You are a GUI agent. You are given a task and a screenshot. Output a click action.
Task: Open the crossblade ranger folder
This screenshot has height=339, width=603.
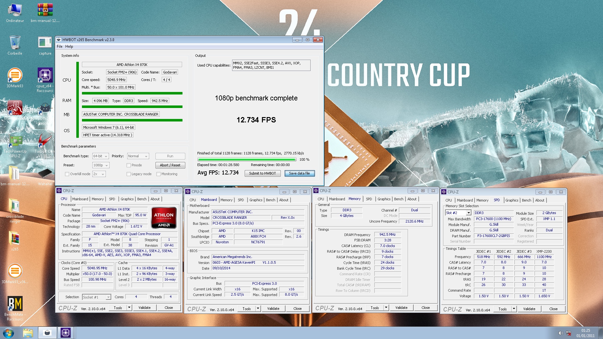pyautogui.click(x=15, y=211)
